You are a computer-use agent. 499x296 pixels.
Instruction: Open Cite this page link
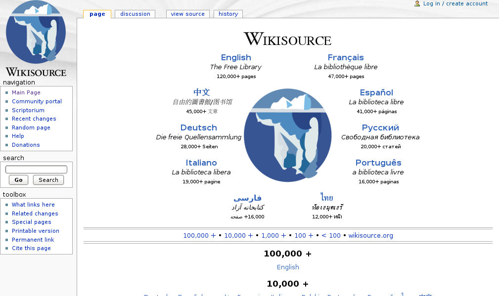tap(31, 248)
